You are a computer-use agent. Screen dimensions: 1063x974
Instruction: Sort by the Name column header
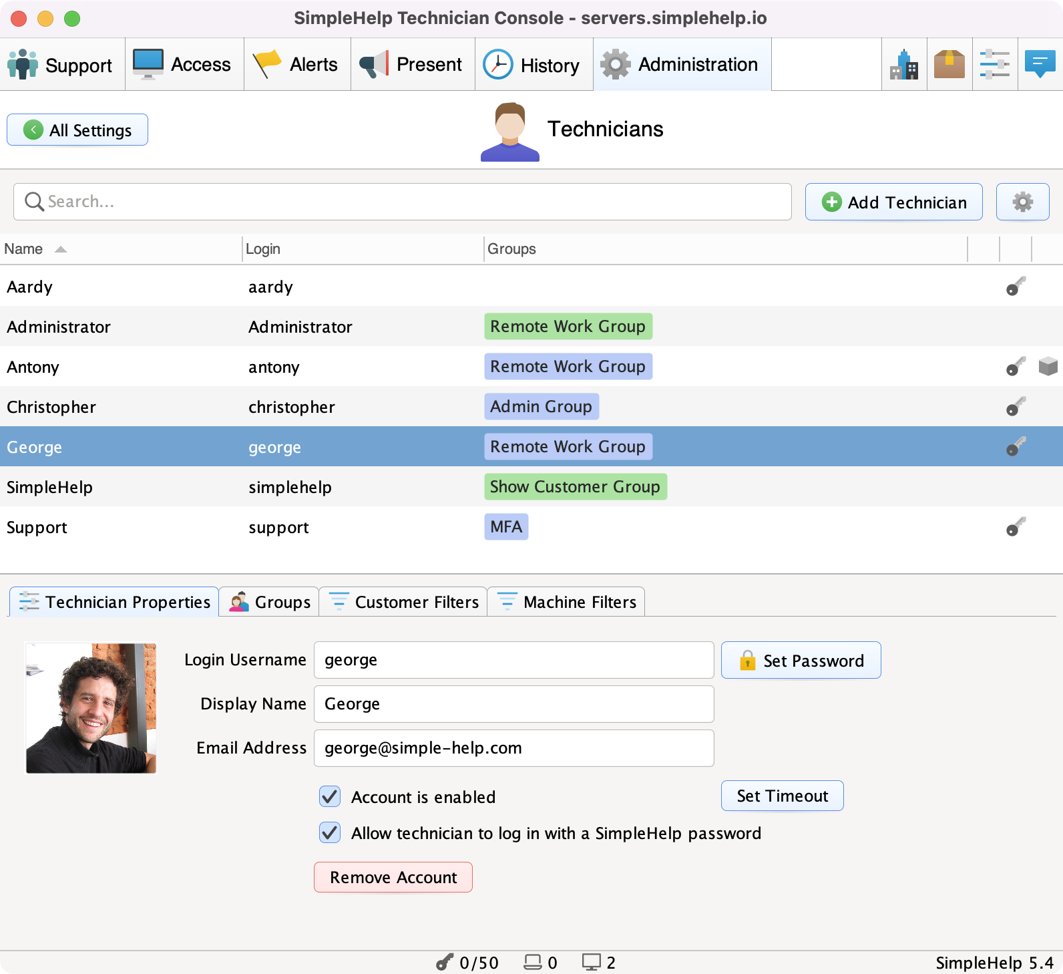(120, 249)
